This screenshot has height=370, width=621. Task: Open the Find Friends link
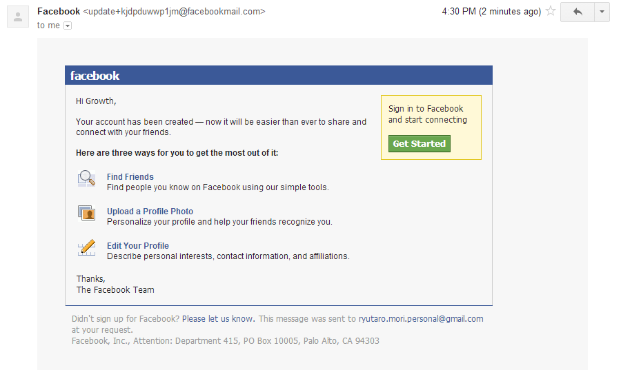130,177
